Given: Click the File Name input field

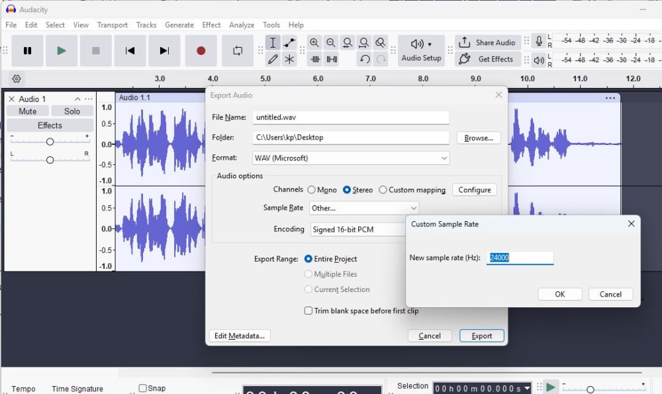Looking at the screenshot, I should (x=351, y=117).
